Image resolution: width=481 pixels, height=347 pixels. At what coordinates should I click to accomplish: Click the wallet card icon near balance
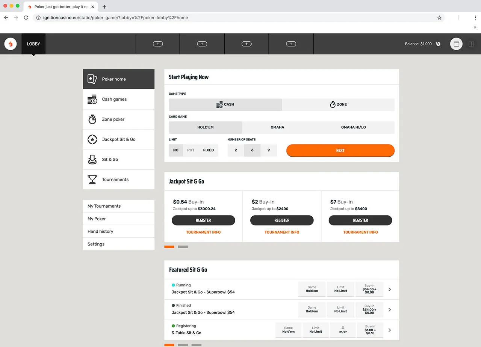(x=456, y=44)
